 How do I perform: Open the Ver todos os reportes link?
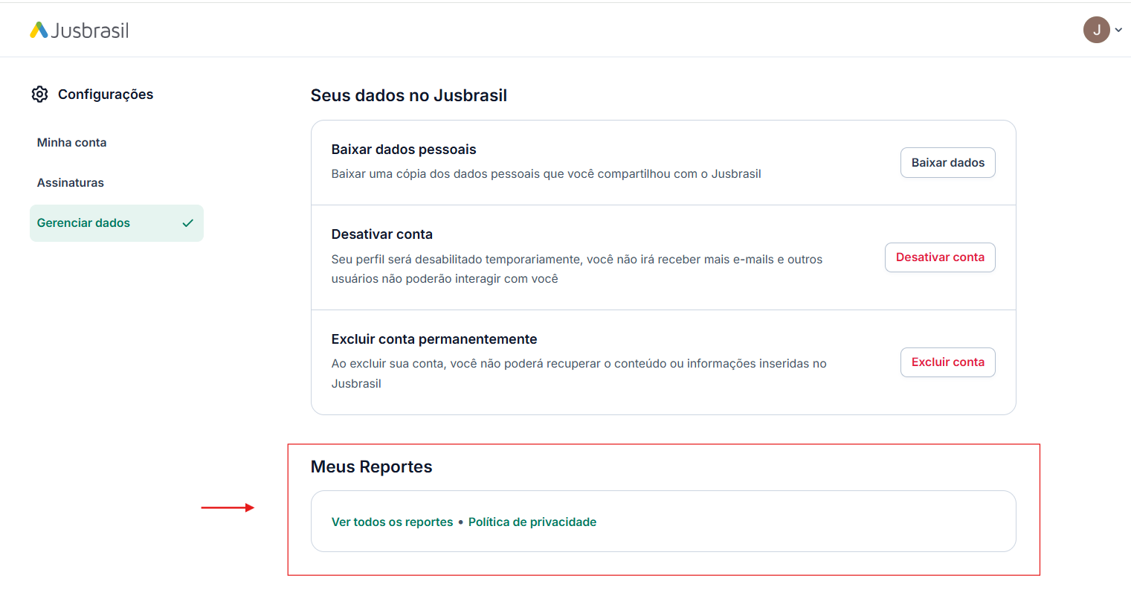click(x=393, y=522)
